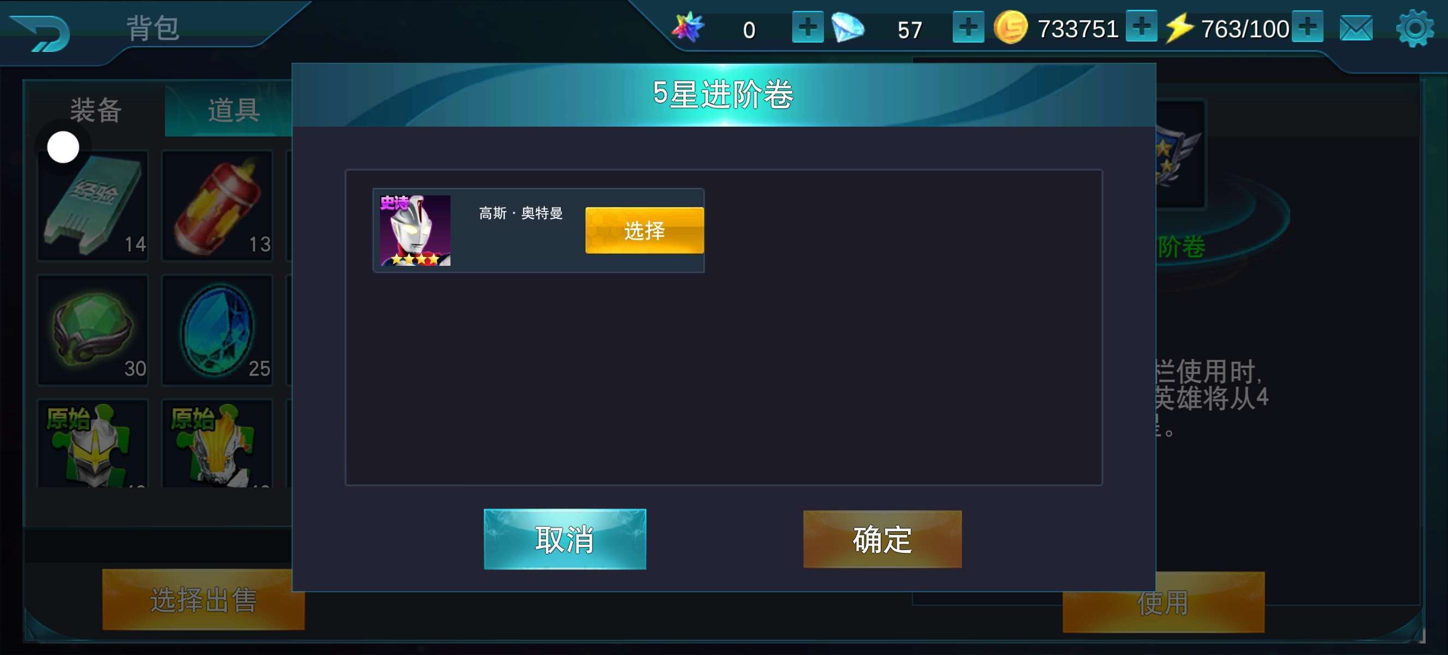Select the red potion canister item
The height and width of the screenshot is (655, 1448).
tap(217, 205)
